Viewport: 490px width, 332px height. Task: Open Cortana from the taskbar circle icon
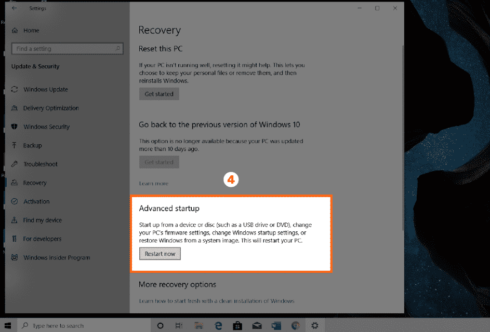(161, 326)
